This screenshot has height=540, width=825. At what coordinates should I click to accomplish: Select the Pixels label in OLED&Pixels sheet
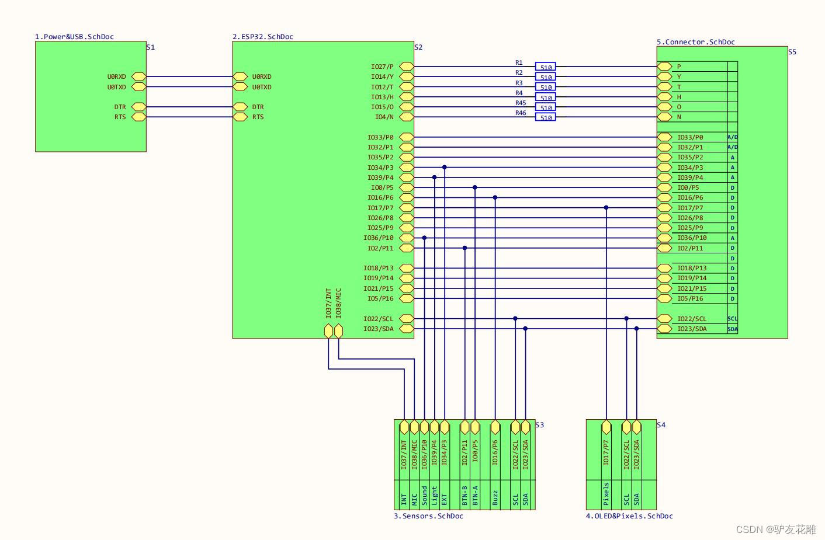606,494
